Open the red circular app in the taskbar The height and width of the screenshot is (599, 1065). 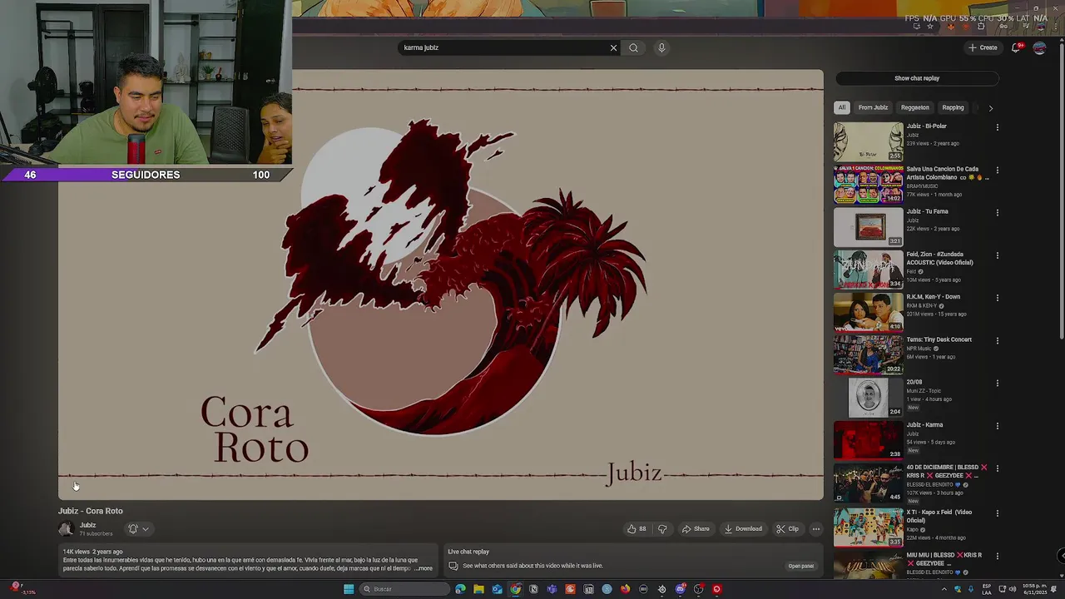(716, 589)
